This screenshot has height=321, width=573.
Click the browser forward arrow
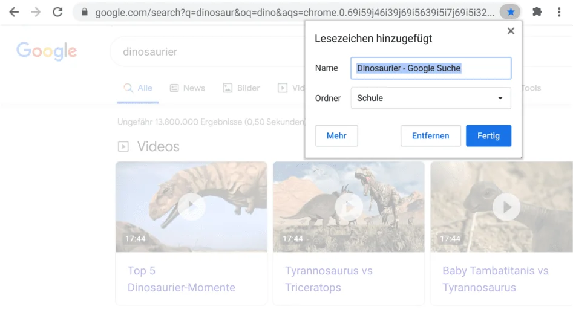point(36,12)
